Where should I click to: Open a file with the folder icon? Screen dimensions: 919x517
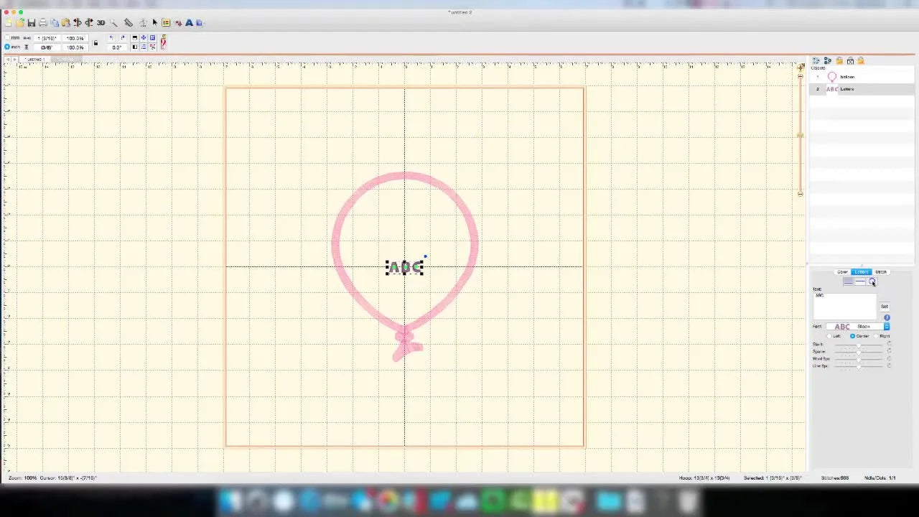point(20,23)
